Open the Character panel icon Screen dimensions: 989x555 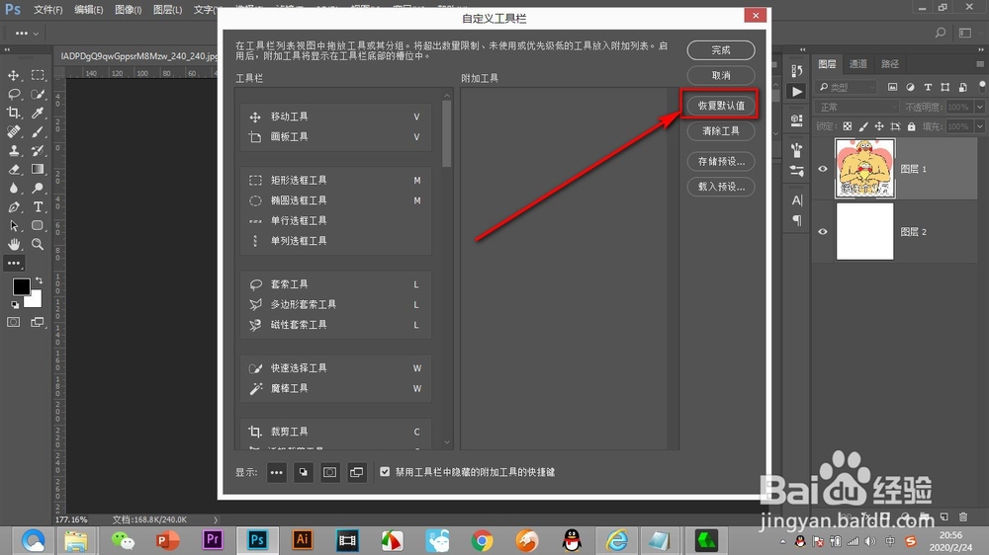point(796,200)
